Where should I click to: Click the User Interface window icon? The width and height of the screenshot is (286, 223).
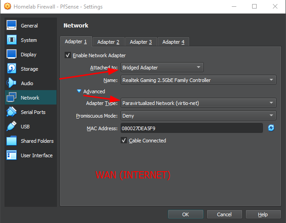(x=11, y=155)
